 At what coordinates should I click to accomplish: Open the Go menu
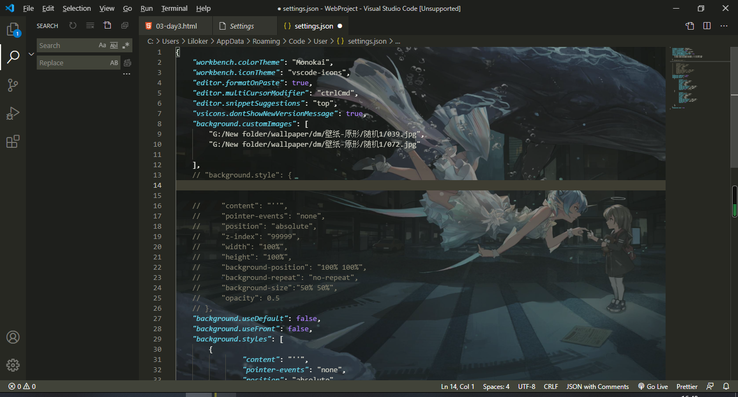[x=128, y=8]
